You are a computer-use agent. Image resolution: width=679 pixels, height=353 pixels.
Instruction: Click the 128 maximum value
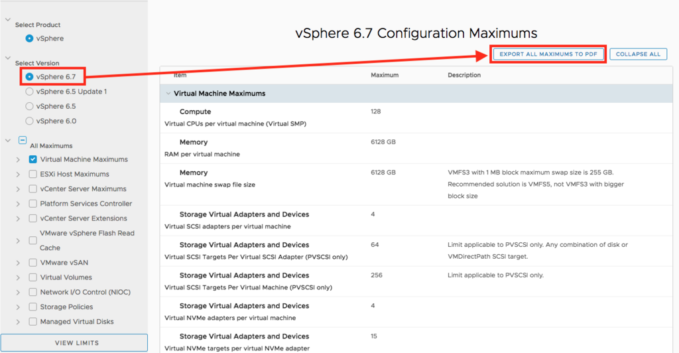376,111
